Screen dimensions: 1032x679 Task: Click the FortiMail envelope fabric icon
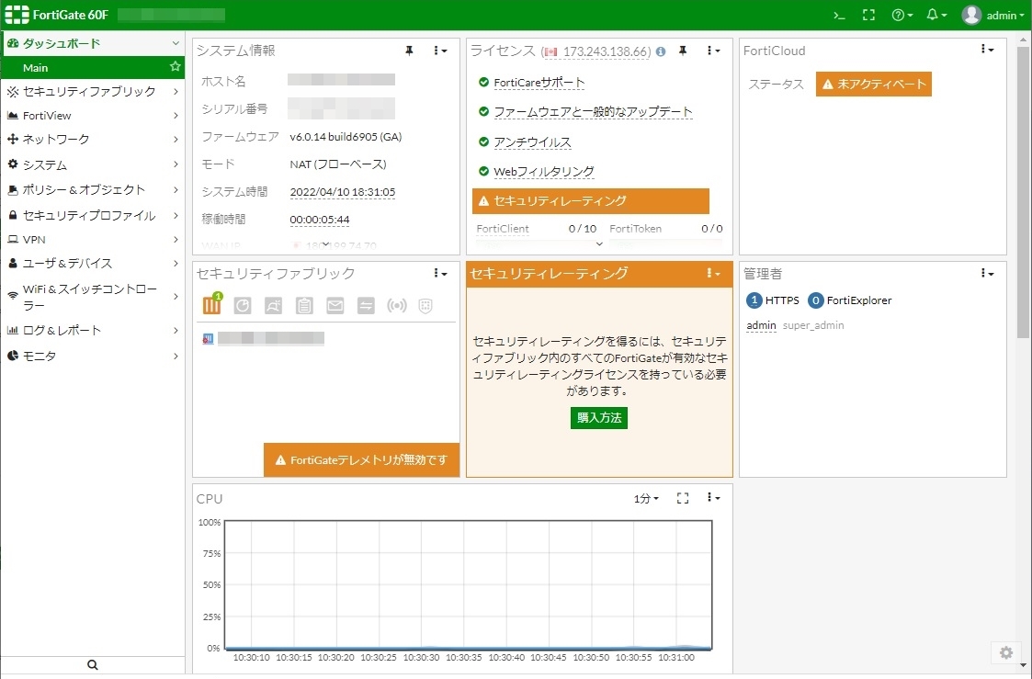point(335,305)
